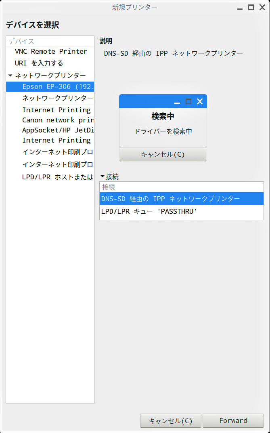Close the 新規プリンター window
This screenshot has height=433, width=270.
click(262, 7)
